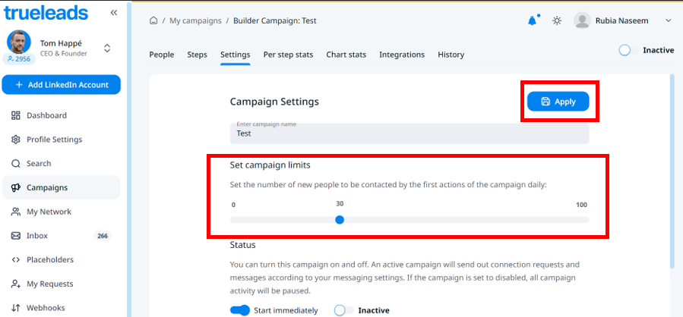This screenshot has width=683, height=317.
Task: Toggle the top-right Inactive campaign switch
Action: 625,50
